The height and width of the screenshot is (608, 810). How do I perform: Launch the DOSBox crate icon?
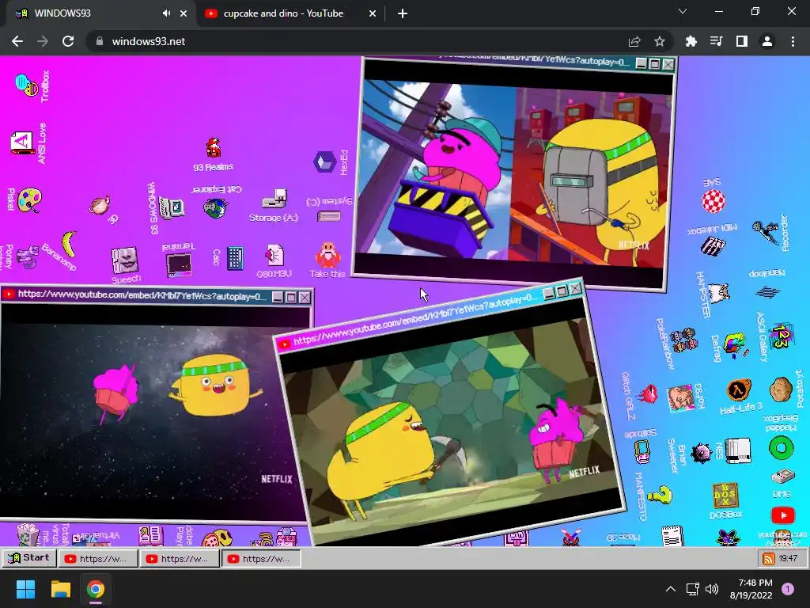pos(725,496)
